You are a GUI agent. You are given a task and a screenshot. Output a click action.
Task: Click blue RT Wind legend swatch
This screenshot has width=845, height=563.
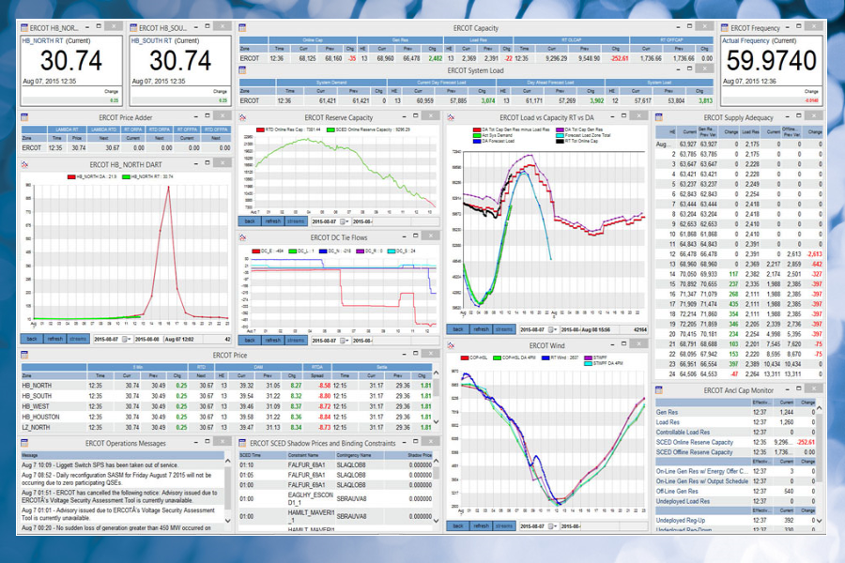point(545,358)
